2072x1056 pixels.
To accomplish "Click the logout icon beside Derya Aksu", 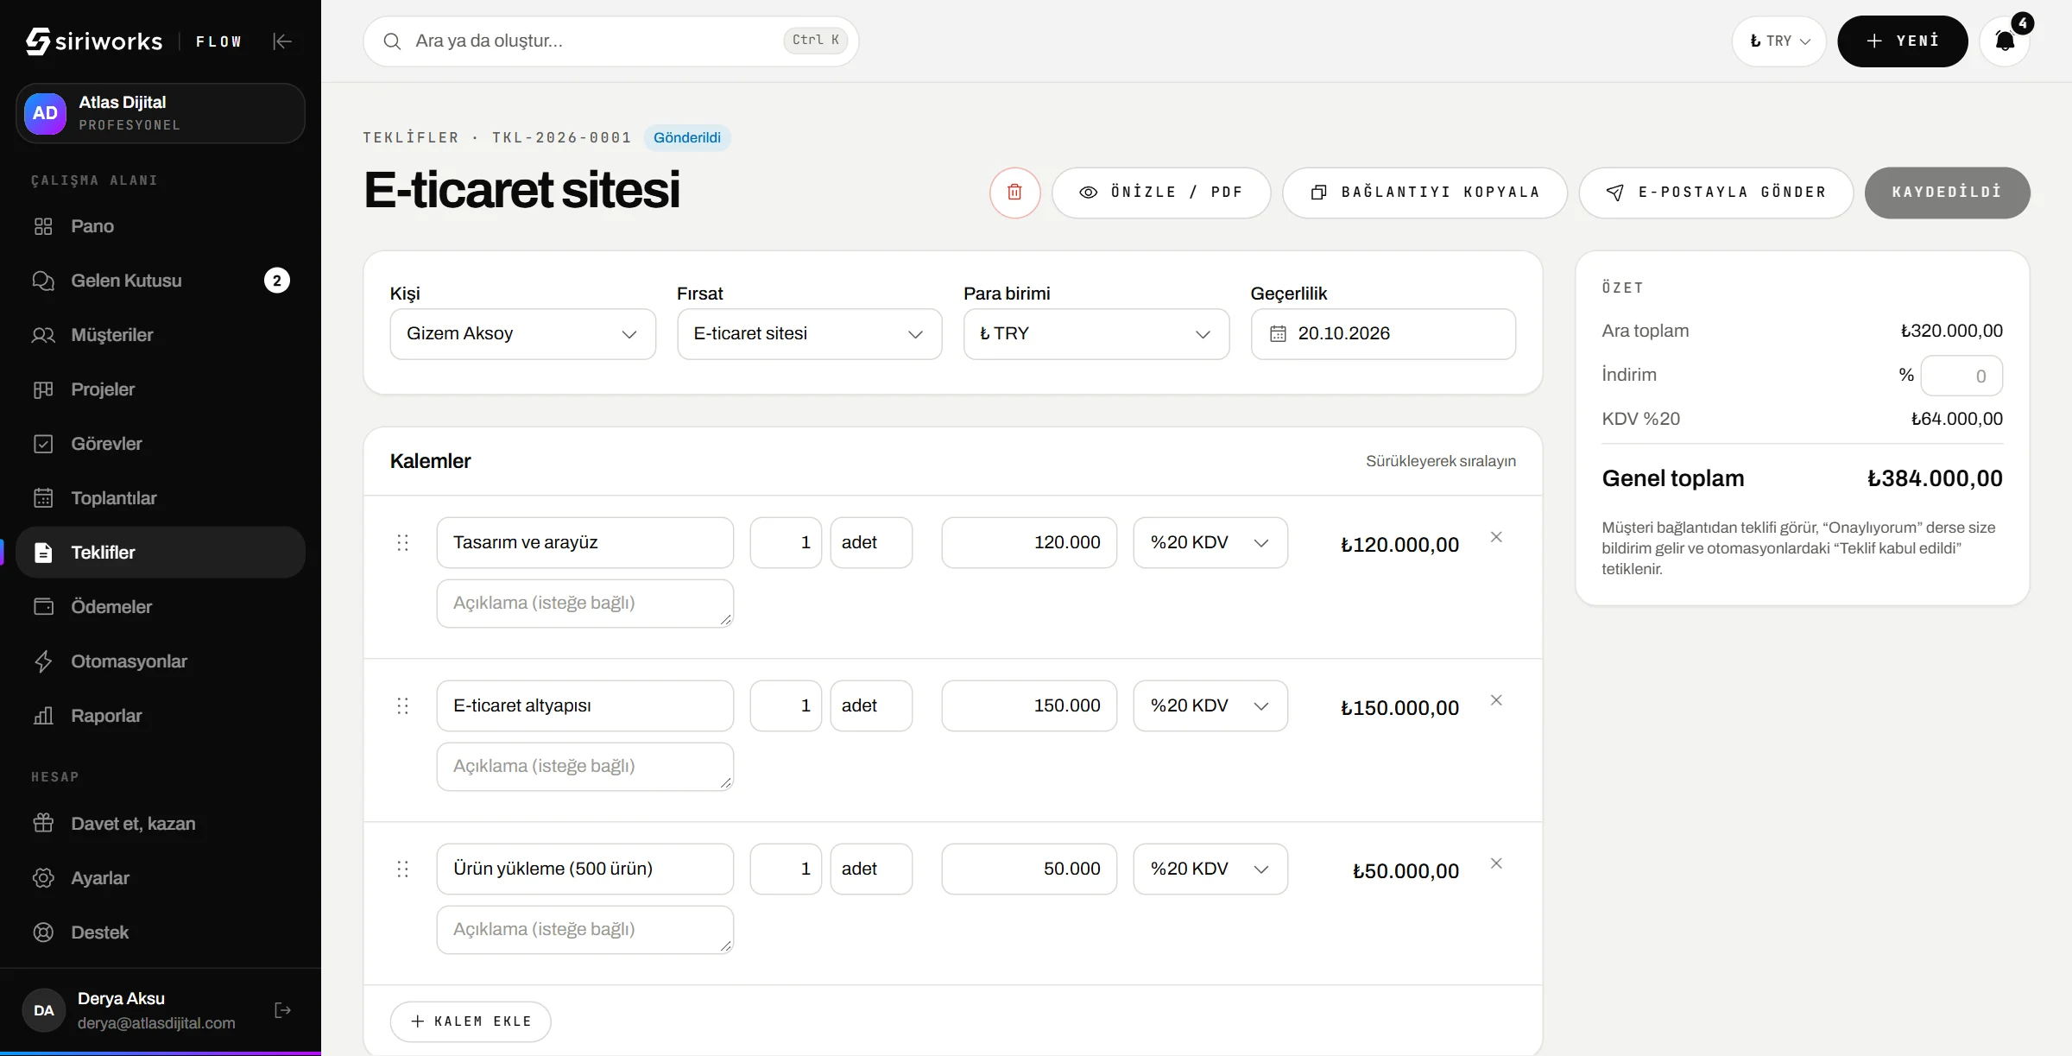I will point(282,1010).
